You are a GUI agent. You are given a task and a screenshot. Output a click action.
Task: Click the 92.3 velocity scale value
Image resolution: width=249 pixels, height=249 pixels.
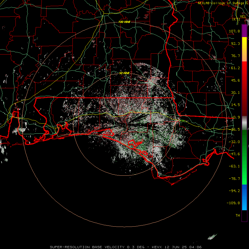coord(235,43)
